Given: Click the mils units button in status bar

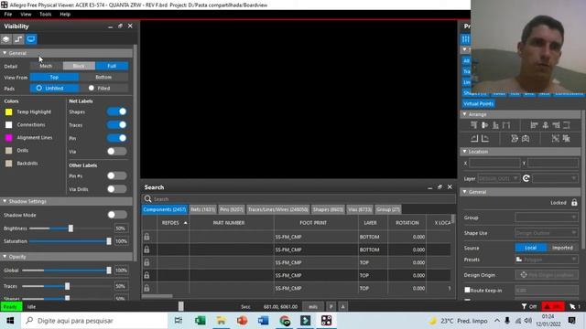Looking at the screenshot, I should click(313, 307).
